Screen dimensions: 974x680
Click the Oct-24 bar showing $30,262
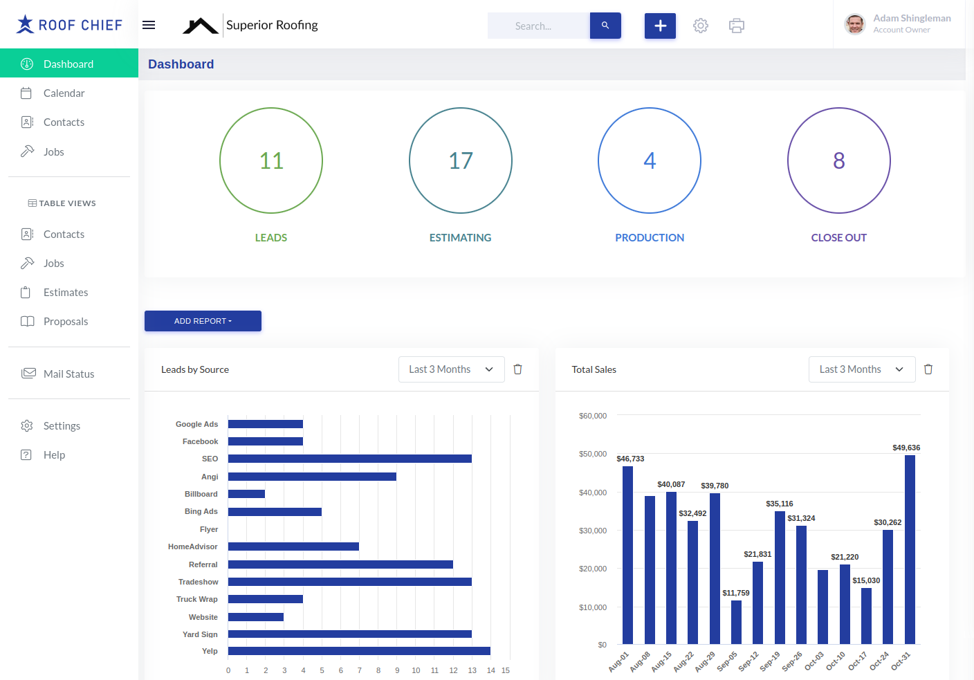888,587
